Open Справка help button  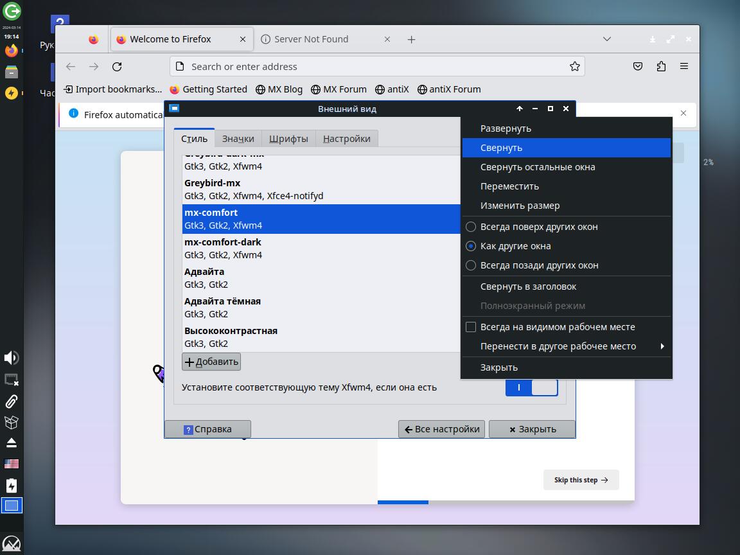(x=207, y=430)
